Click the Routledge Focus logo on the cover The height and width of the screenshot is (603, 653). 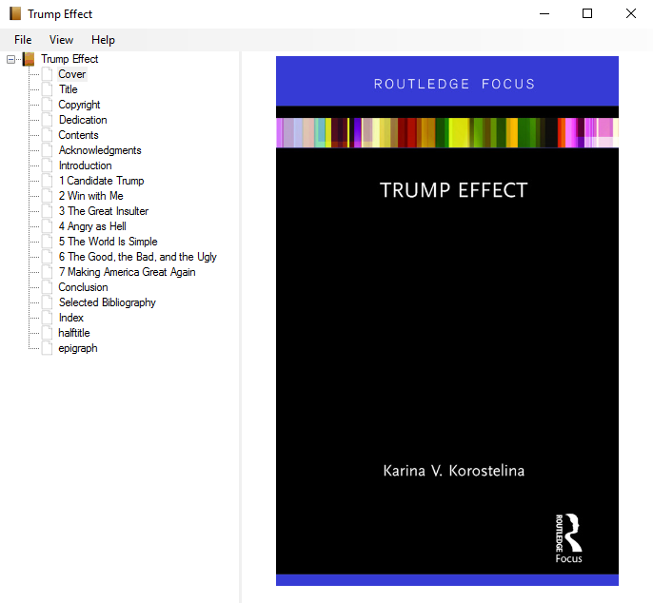tap(568, 538)
